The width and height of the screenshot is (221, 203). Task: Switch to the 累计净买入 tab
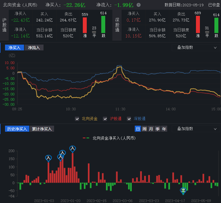[42, 129]
